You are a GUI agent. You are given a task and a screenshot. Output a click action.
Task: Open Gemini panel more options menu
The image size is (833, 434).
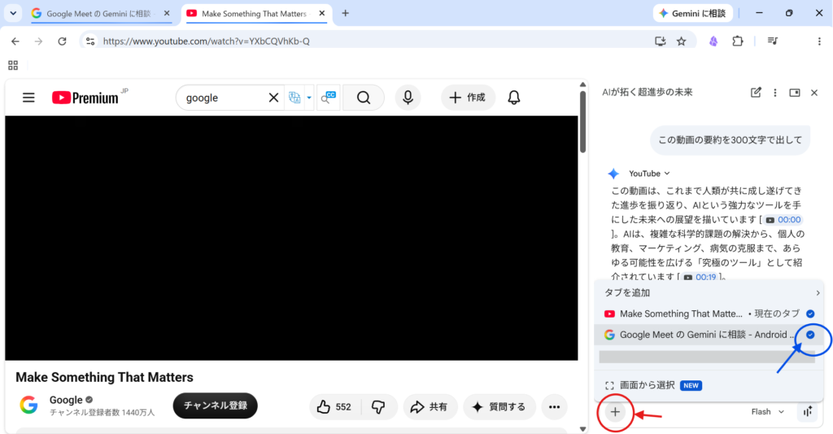[x=775, y=93]
